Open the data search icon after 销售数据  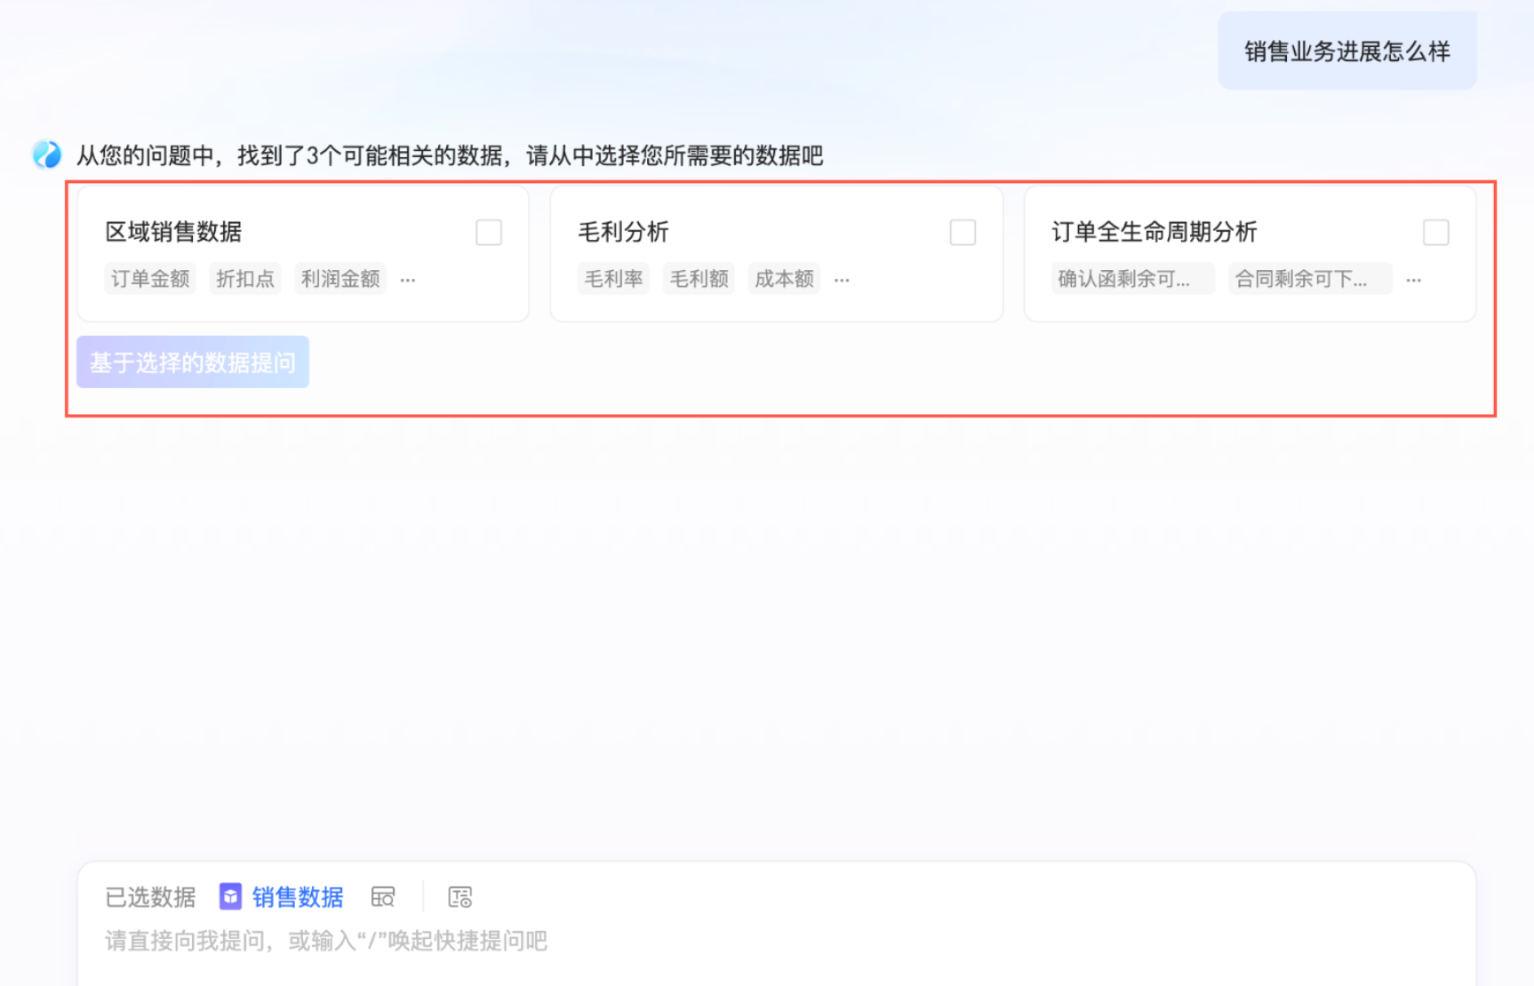coord(383,897)
